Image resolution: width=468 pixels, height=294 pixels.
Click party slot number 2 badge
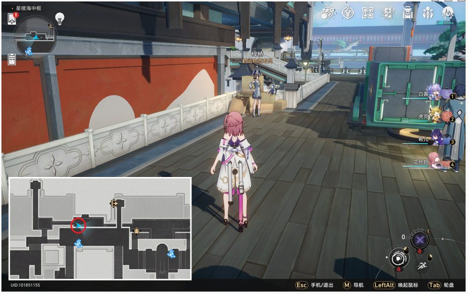coord(452,119)
